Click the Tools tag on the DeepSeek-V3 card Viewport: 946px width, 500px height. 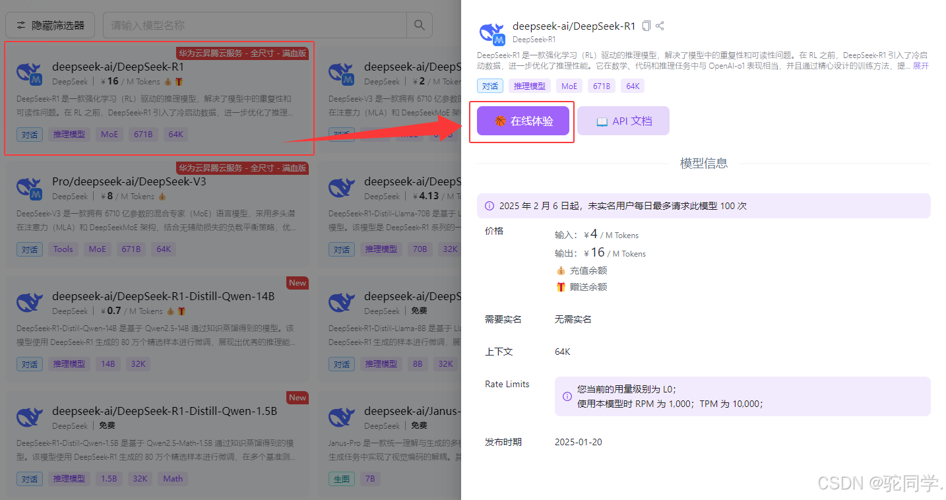tap(63, 249)
